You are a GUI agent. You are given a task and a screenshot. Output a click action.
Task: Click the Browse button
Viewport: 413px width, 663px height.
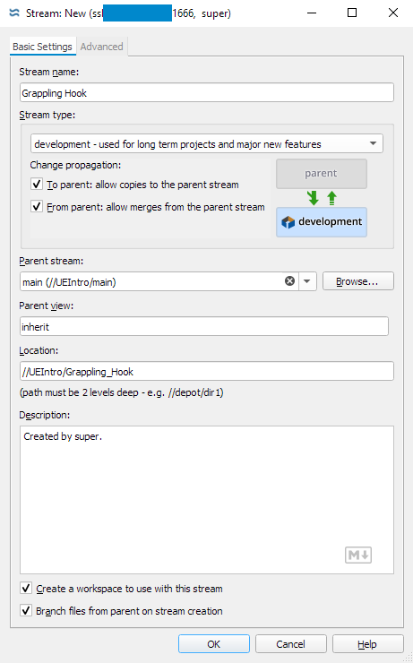(358, 281)
